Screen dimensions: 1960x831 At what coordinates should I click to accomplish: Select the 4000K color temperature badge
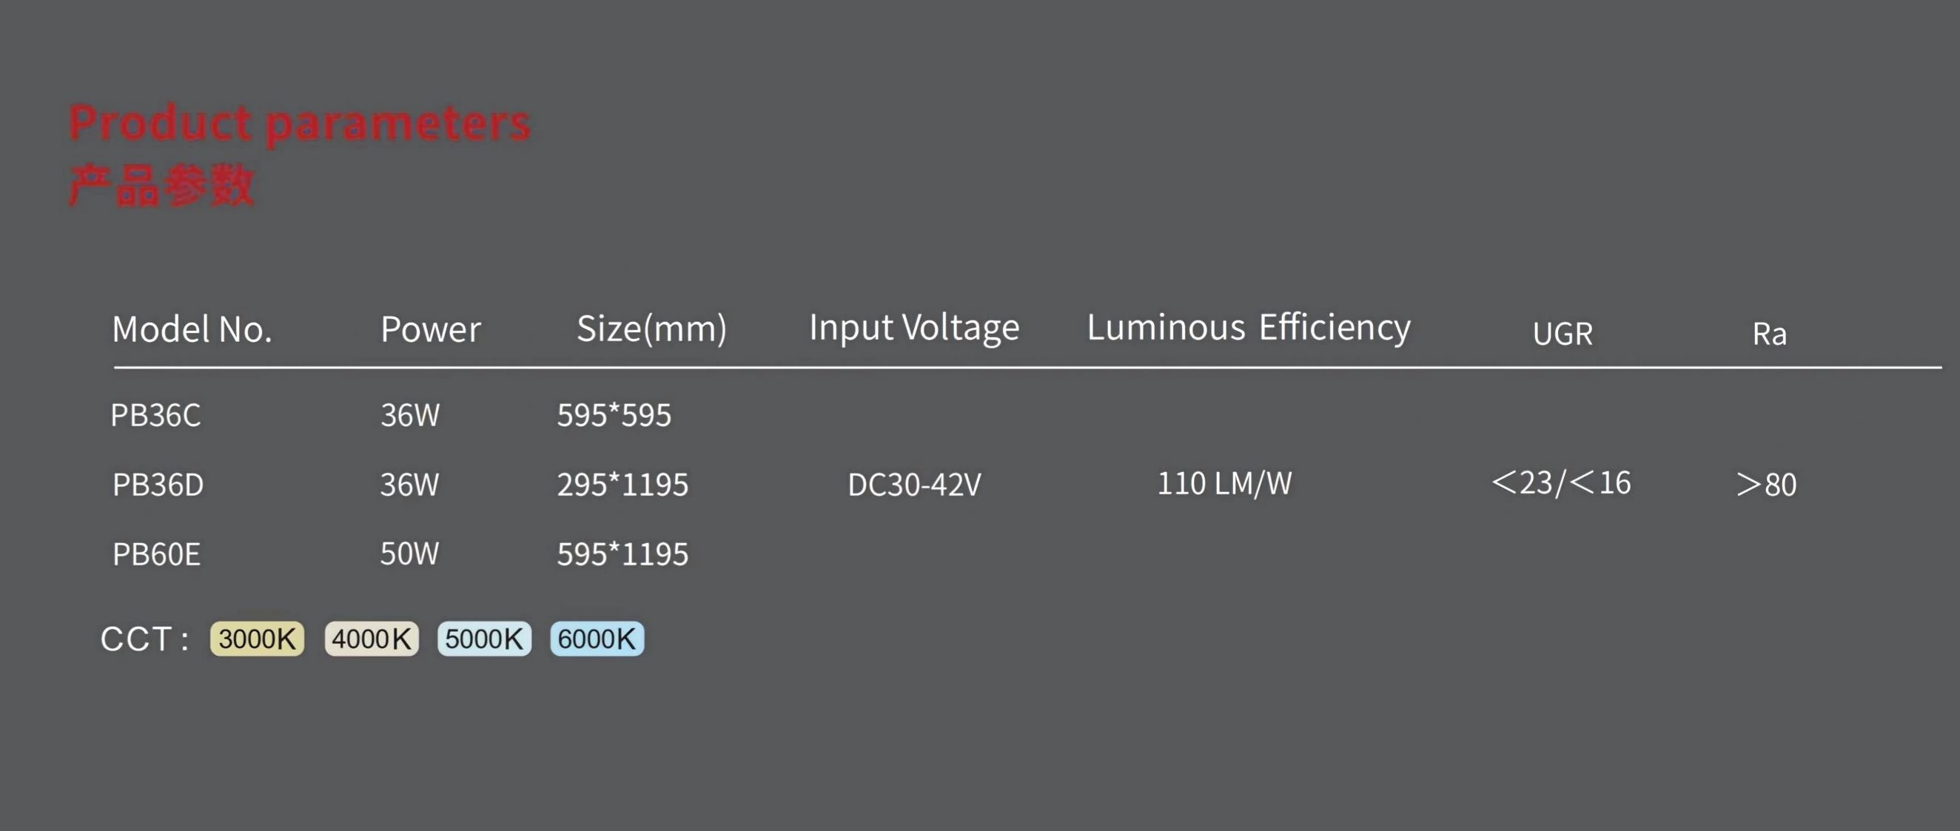(372, 639)
